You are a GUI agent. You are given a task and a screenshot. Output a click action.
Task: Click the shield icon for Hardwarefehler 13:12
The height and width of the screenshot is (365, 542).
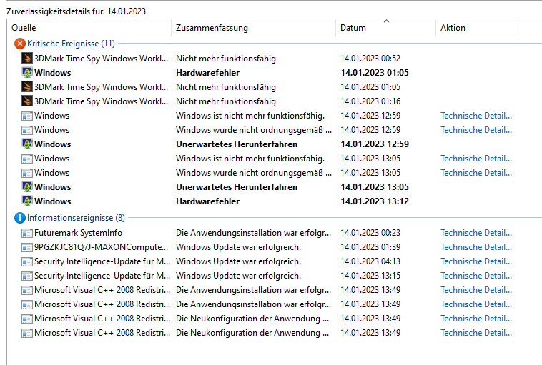tap(27, 201)
